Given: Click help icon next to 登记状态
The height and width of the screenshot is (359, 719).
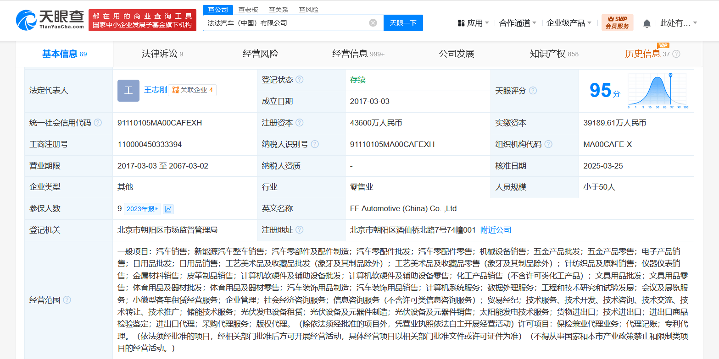Looking at the screenshot, I should (x=300, y=80).
